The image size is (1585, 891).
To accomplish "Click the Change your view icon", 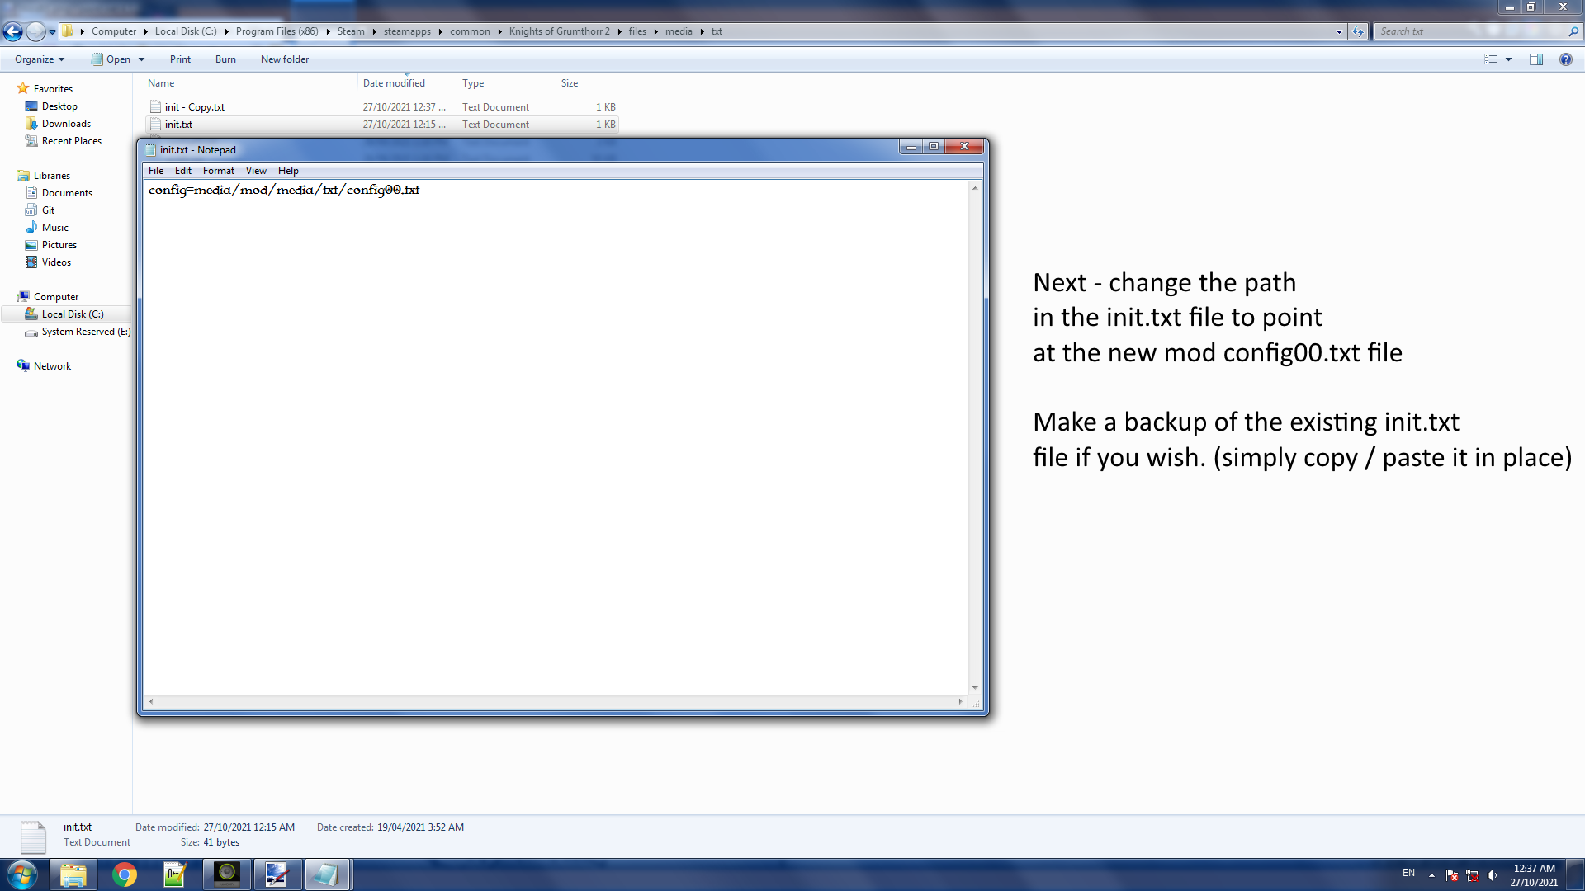I will [x=1490, y=59].
